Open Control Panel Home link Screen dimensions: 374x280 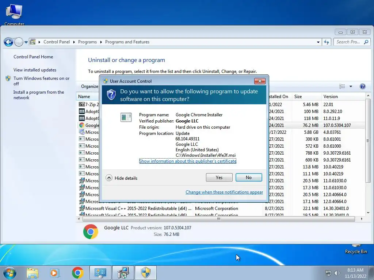click(33, 57)
